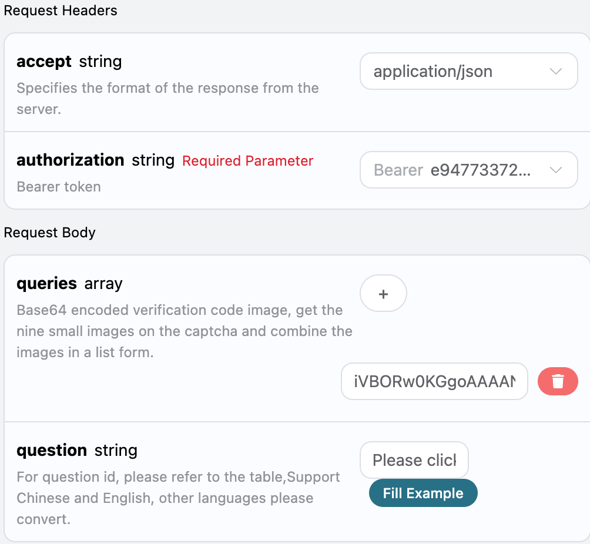The image size is (590, 544).
Task: Click the gray Bearer prefix in authorization
Action: click(398, 170)
